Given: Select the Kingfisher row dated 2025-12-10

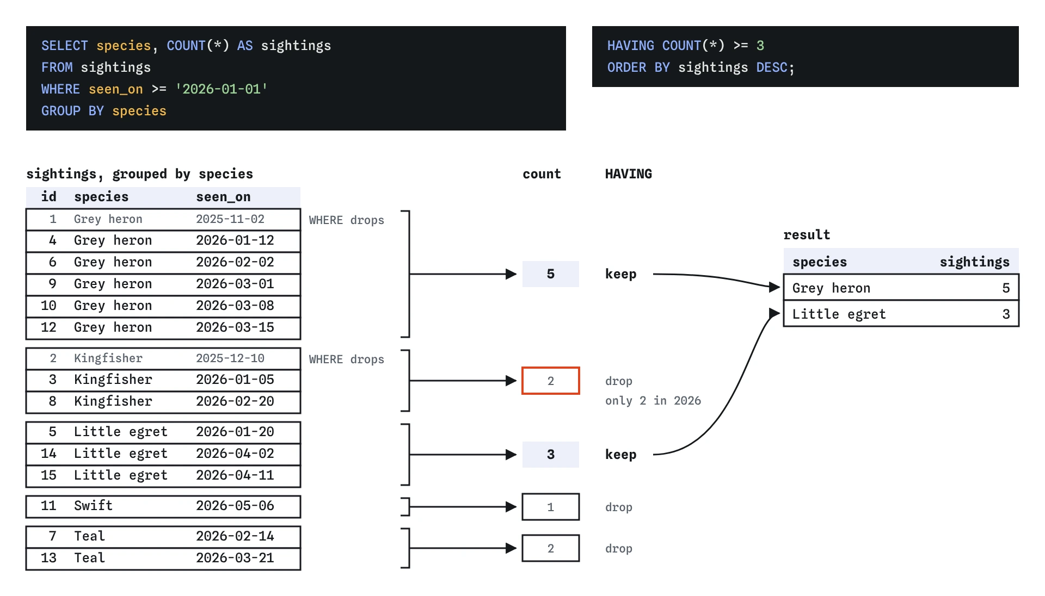Looking at the screenshot, I should coord(163,358).
